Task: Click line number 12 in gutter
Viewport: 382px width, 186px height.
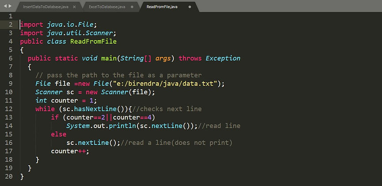Action: (8, 109)
